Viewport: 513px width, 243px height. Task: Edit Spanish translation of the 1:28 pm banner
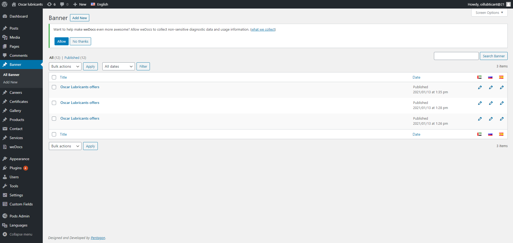coord(502,103)
